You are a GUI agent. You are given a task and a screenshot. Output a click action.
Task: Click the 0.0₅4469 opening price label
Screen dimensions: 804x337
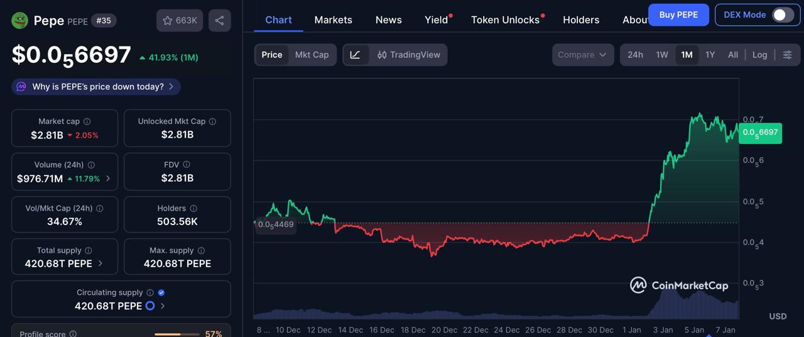pos(275,224)
